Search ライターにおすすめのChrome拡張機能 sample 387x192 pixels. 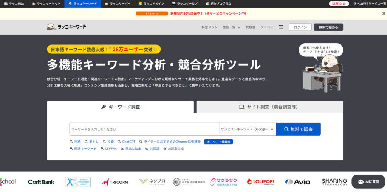click(170, 142)
